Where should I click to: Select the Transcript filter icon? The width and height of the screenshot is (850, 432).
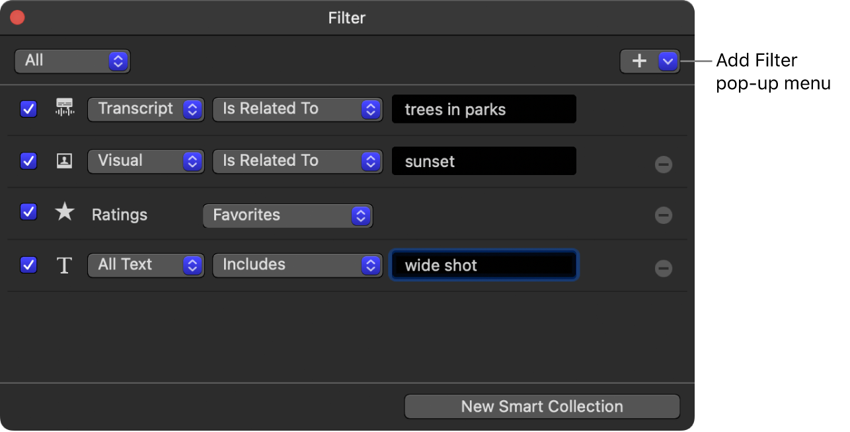[64, 109]
